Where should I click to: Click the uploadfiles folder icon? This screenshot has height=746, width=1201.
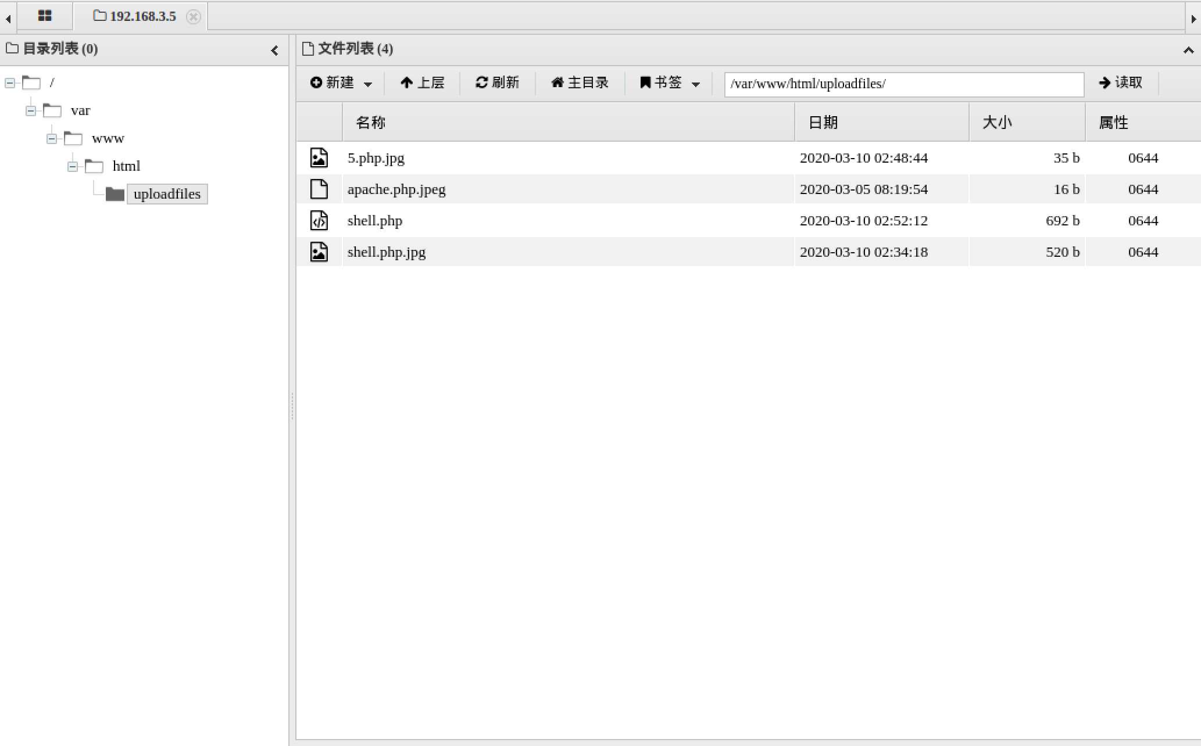[115, 194]
